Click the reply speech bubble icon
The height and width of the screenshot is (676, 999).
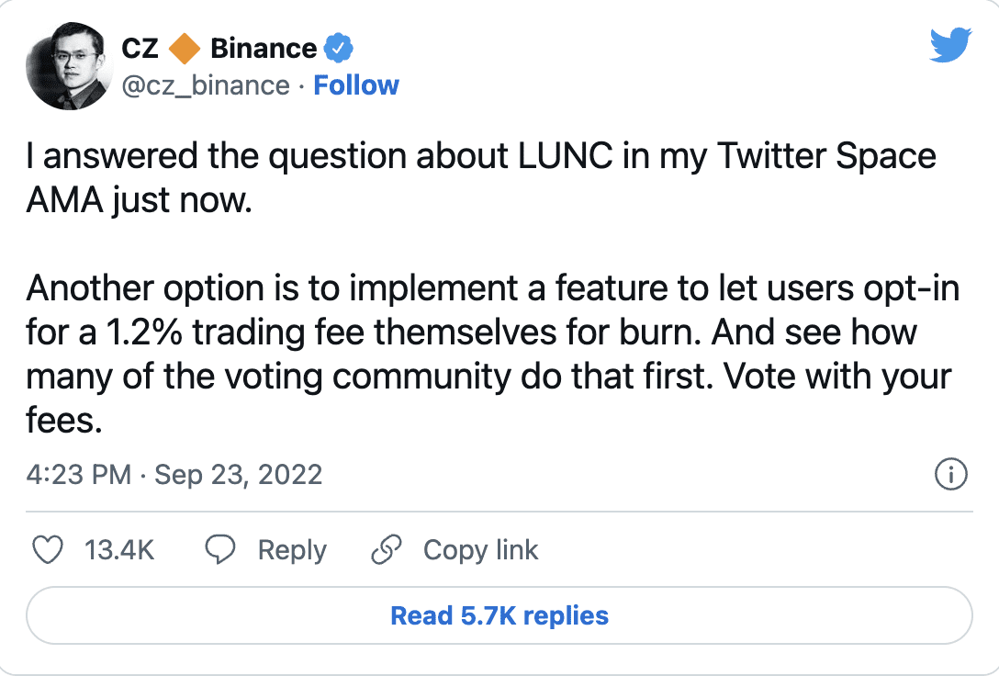220,550
